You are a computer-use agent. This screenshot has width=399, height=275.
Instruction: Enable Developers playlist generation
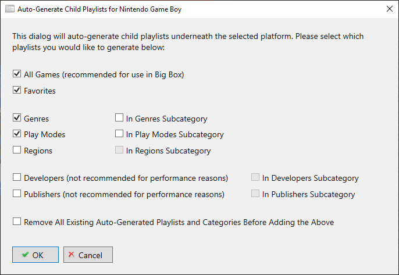click(17, 177)
